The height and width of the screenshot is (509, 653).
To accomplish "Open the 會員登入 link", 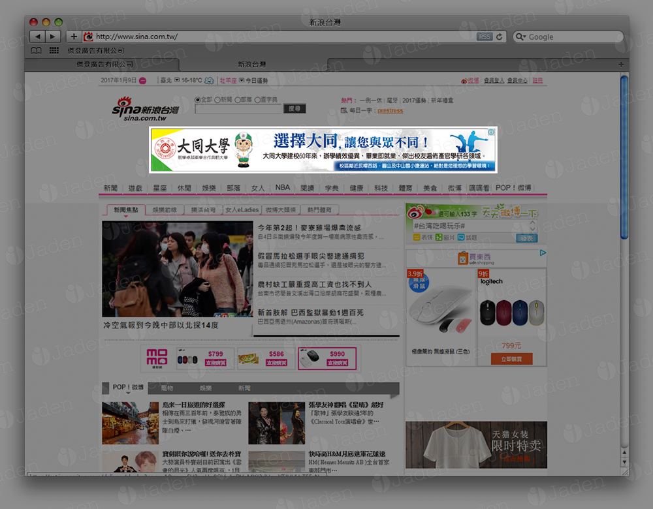I will [x=494, y=80].
